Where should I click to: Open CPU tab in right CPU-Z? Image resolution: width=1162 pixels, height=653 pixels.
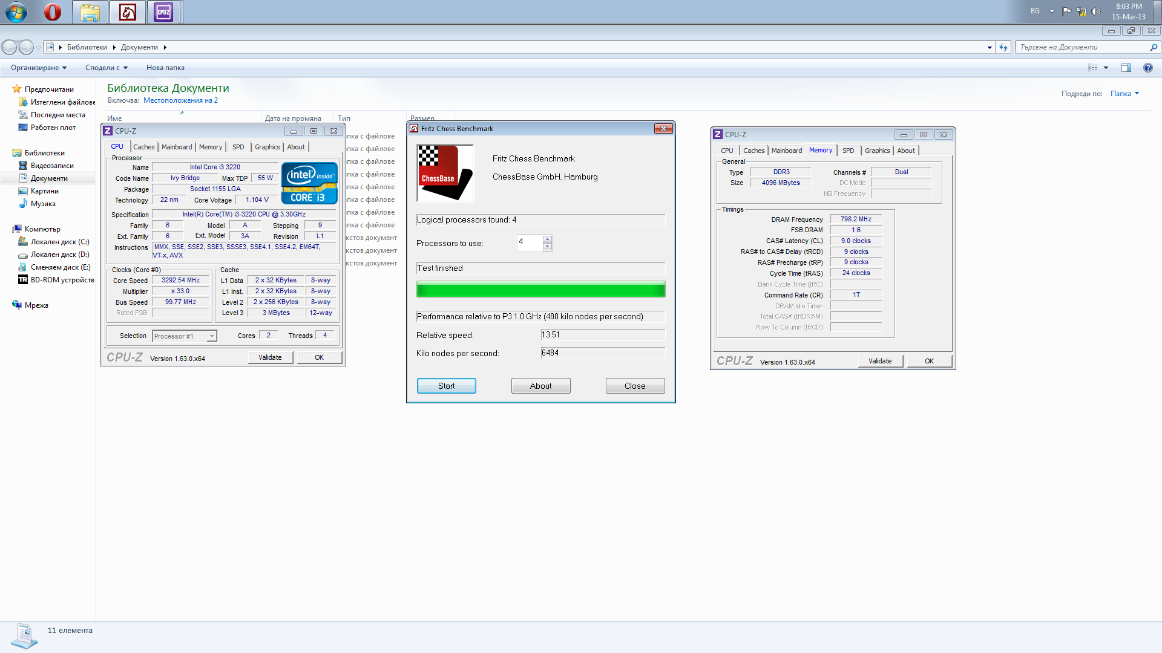(x=727, y=151)
